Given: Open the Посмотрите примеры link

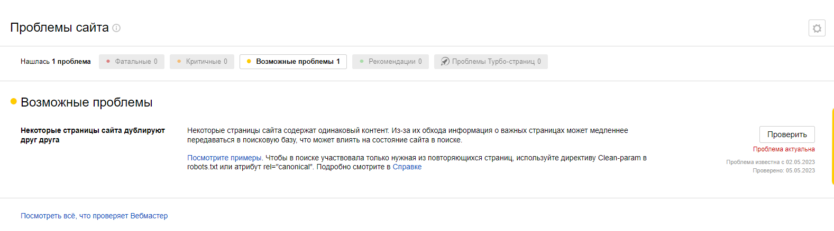Looking at the screenshot, I should 224,158.
